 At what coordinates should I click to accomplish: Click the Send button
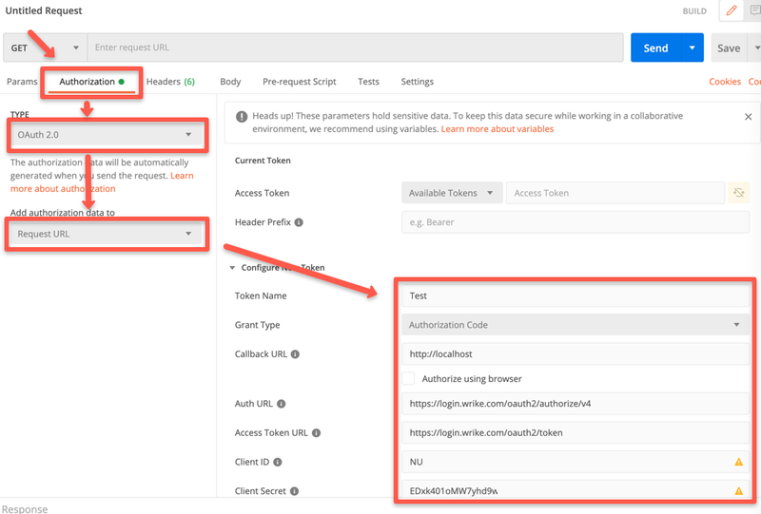(x=655, y=48)
